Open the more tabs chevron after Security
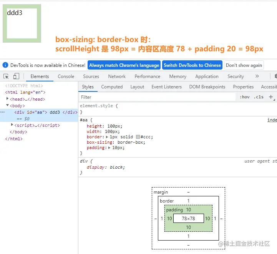The width and height of the screenshot is (277, 254). 257,76
